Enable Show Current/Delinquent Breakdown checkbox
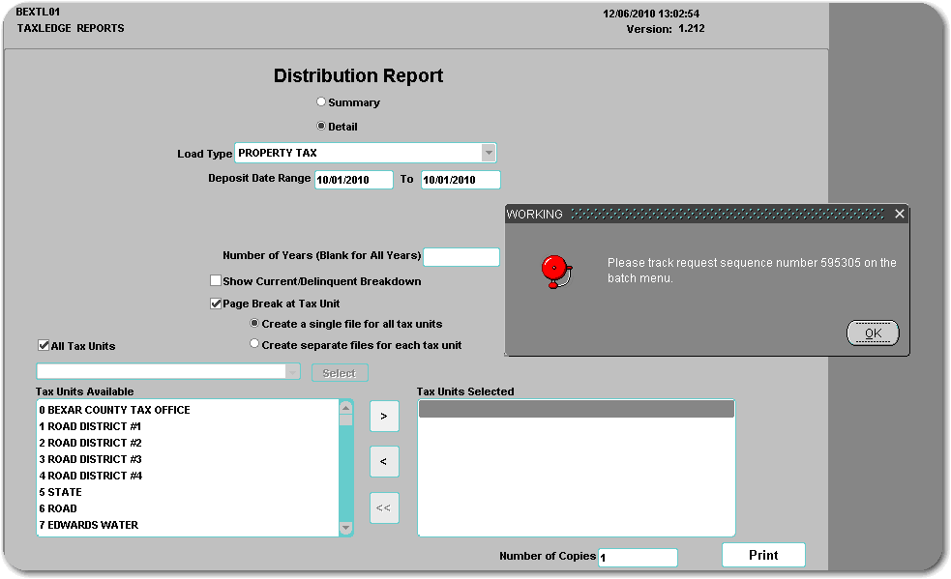The width and height of the screenshot is (951, 579). [x=216, y=281]
